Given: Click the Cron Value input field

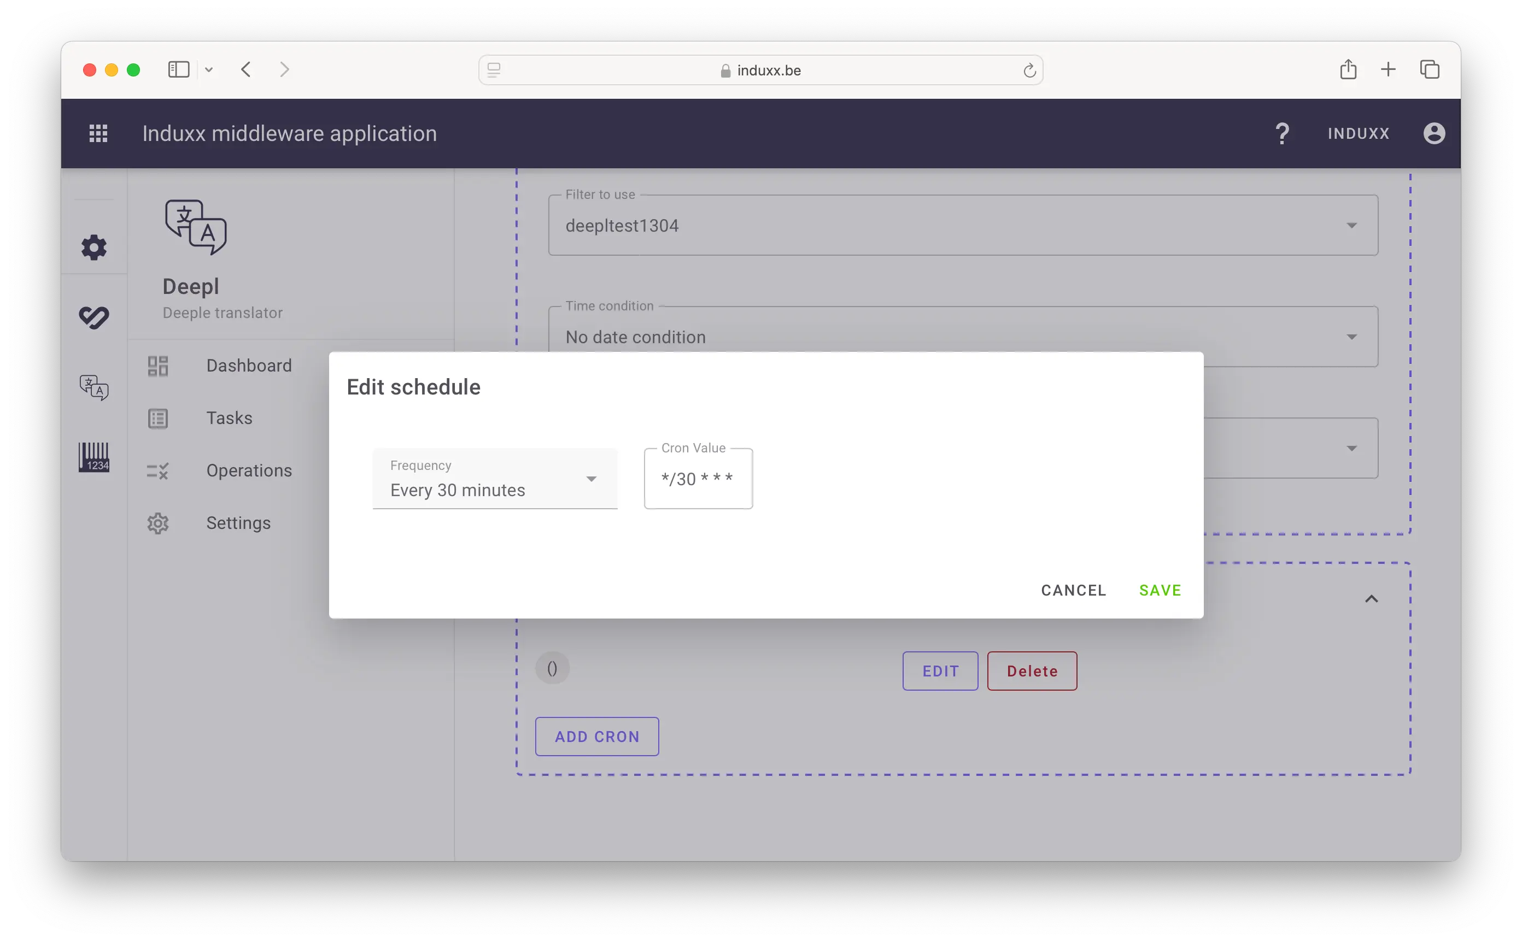Looking at the screenshot, I should (x=698, y=479).
